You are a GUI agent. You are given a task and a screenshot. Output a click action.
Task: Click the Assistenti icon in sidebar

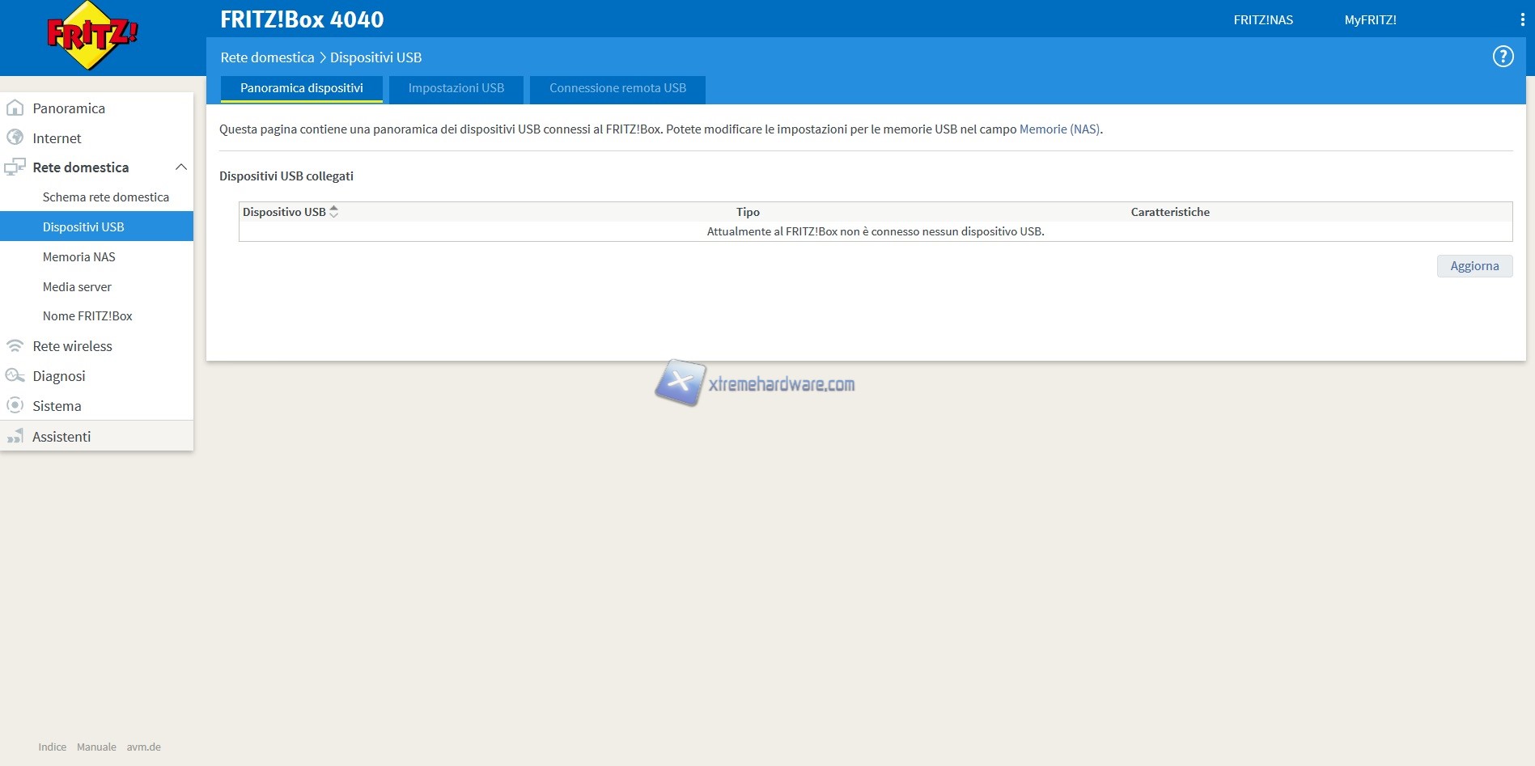(15, 437)
